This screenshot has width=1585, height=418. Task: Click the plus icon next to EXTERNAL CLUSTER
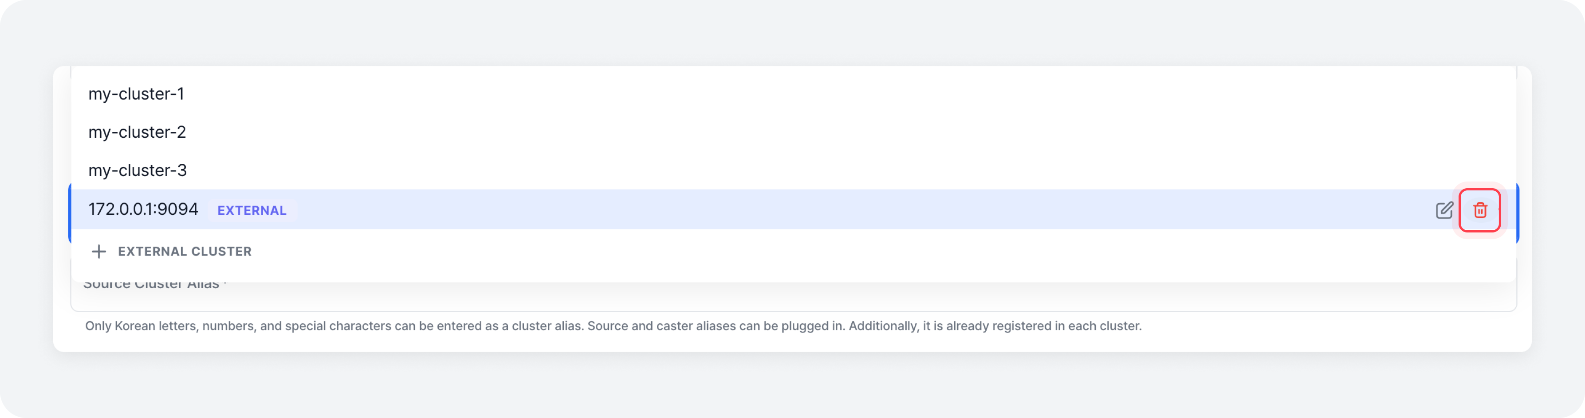(x=98, y=251)
